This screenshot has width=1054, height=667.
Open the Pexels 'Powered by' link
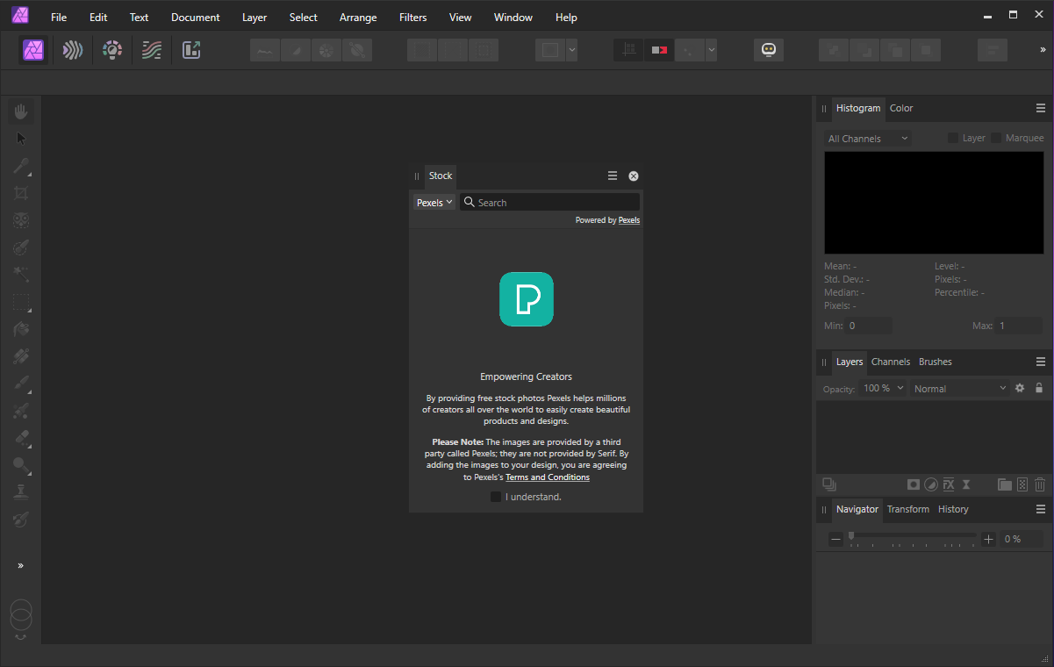629,220
